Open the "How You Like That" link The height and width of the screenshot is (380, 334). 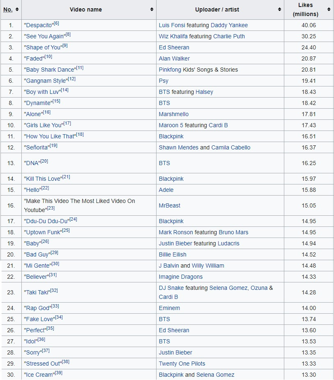[x=50, y=137]
